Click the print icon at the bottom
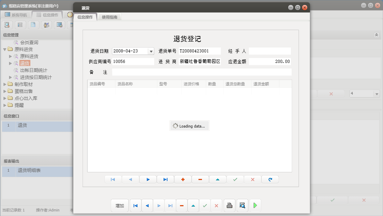383x216 pixels. (230, 205)
